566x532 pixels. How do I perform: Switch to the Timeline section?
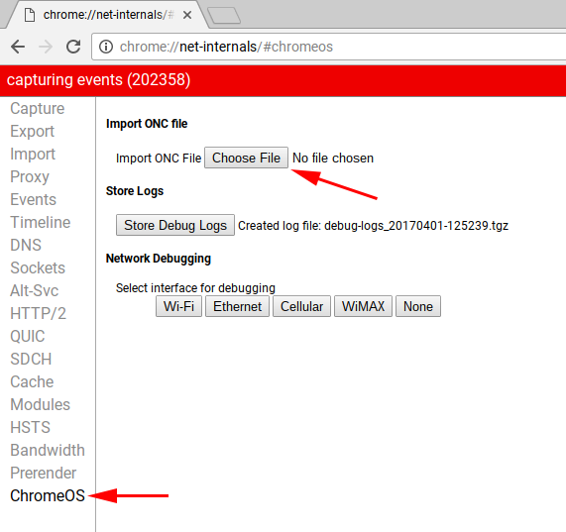40,222
